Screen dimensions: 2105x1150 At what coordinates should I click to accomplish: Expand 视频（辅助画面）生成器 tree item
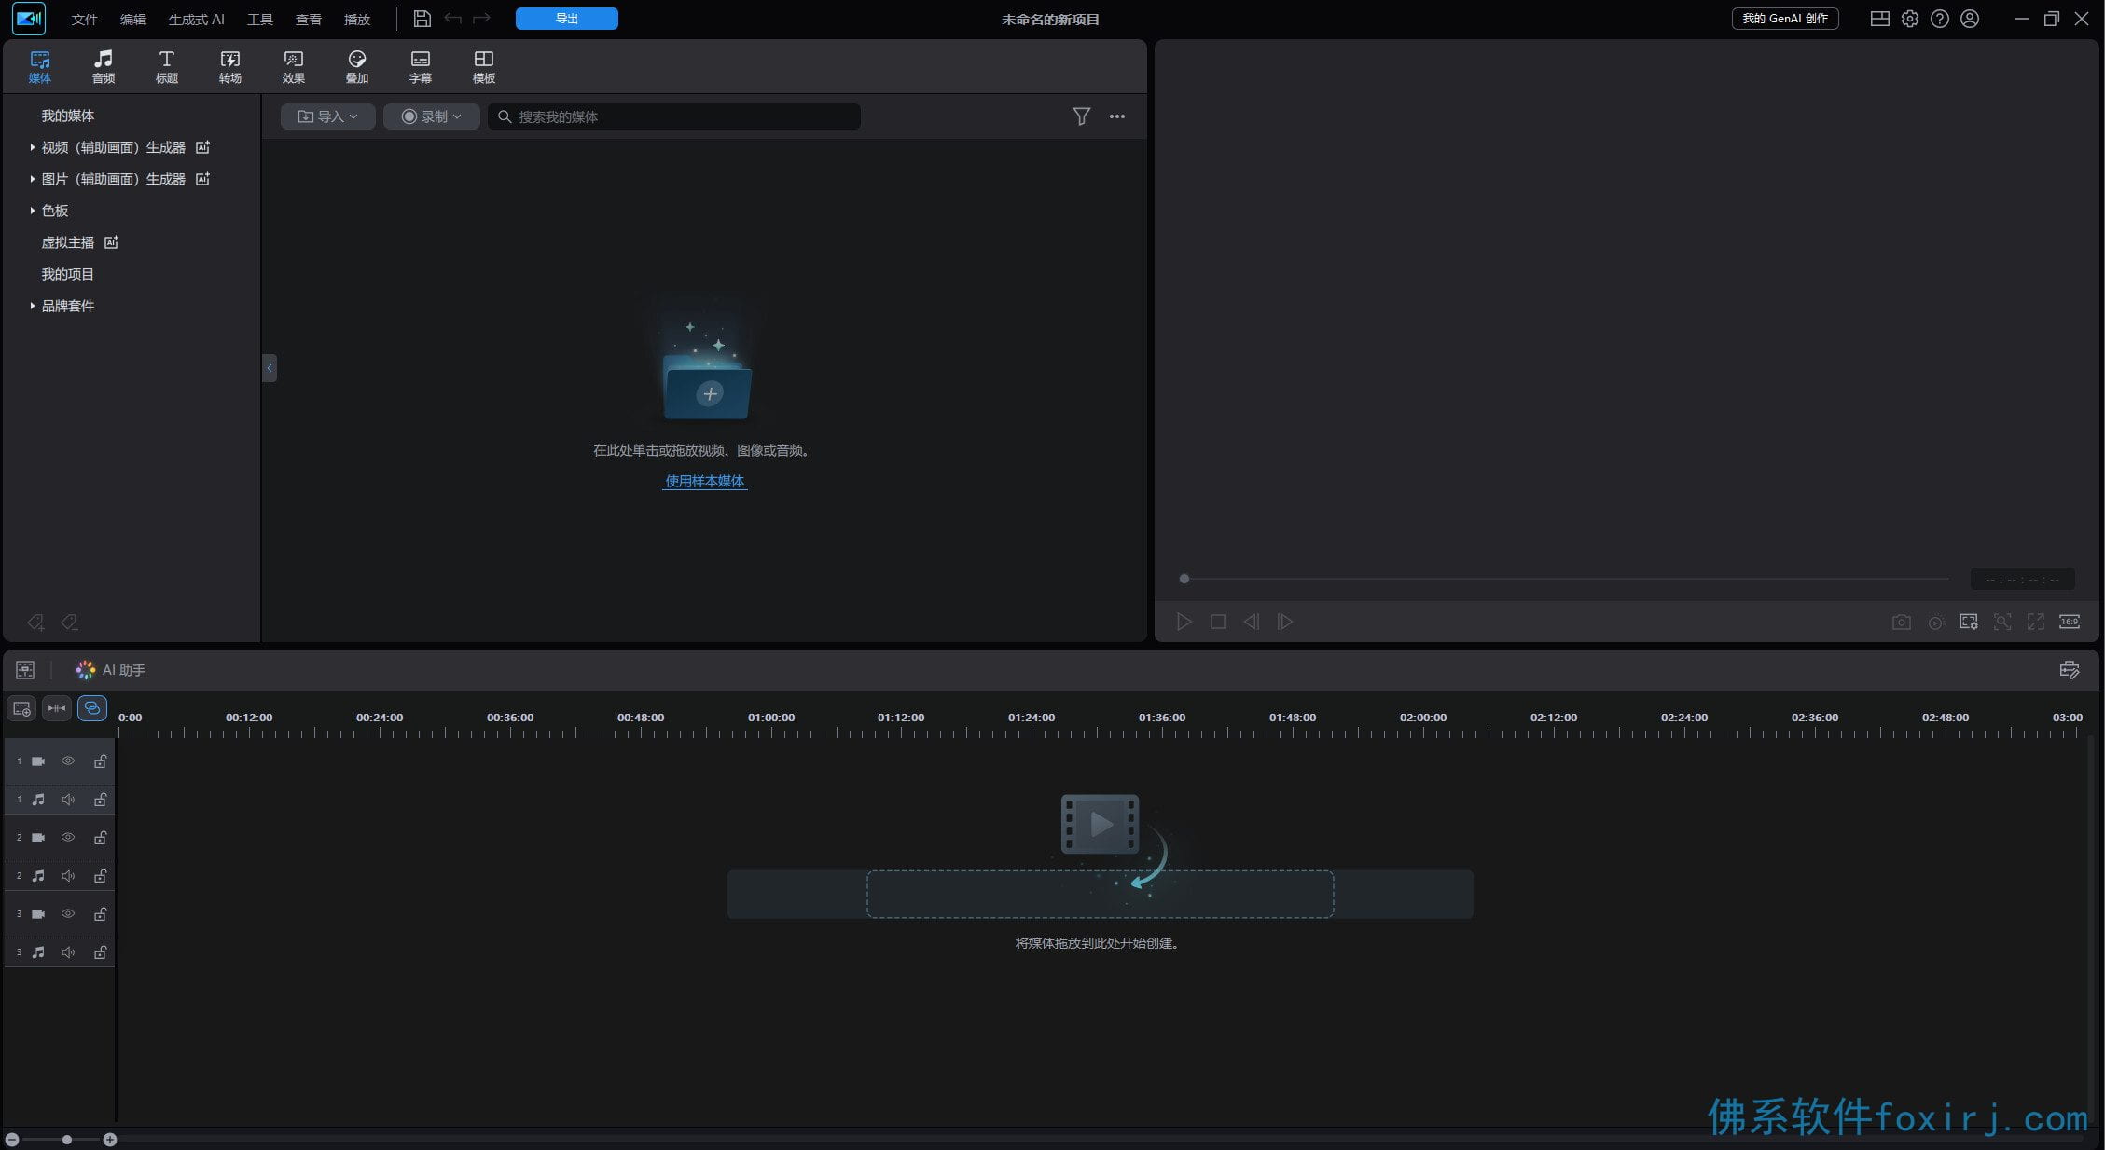point(33,147)
